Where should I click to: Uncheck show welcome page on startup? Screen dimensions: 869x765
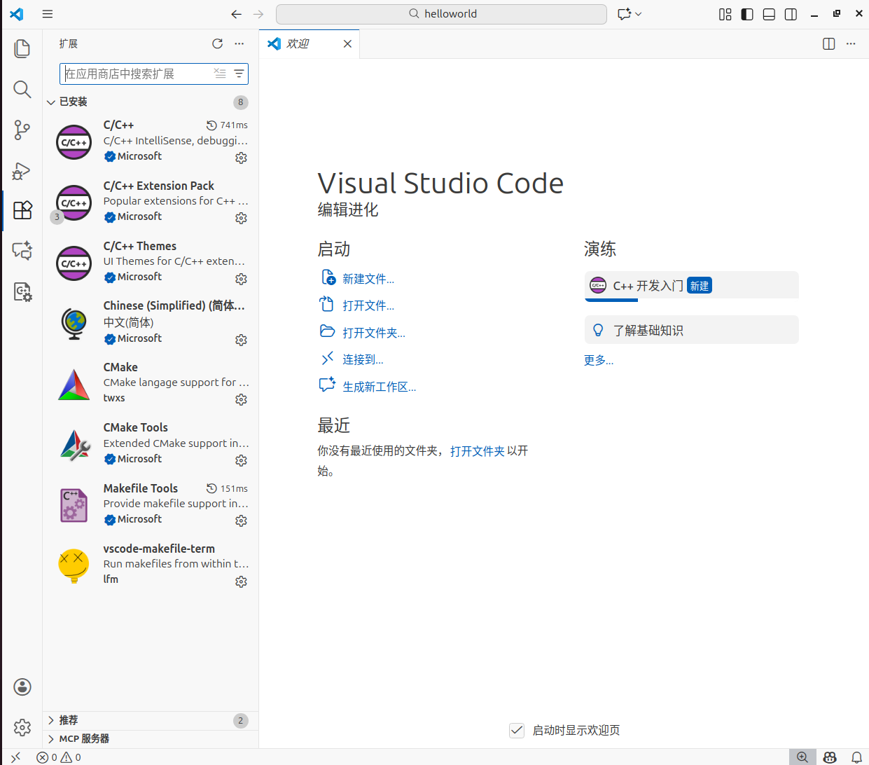click(x=517, y=730)
